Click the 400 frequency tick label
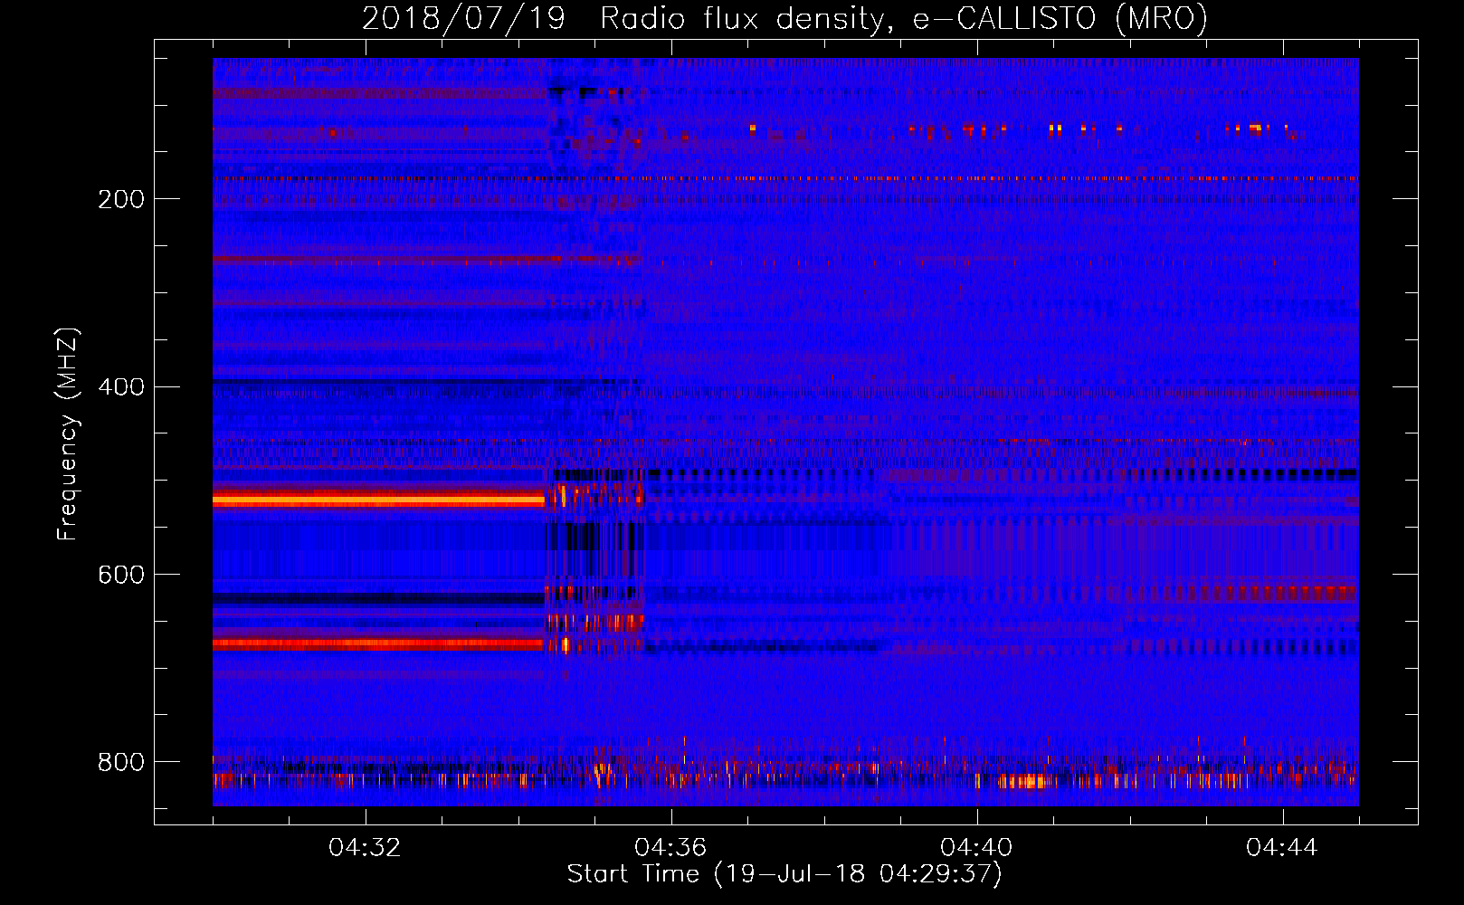Screen dimensions: 1464x905 (x=121, y=387)
